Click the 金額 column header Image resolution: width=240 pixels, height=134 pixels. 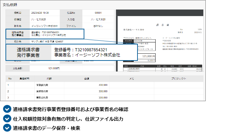87,79
